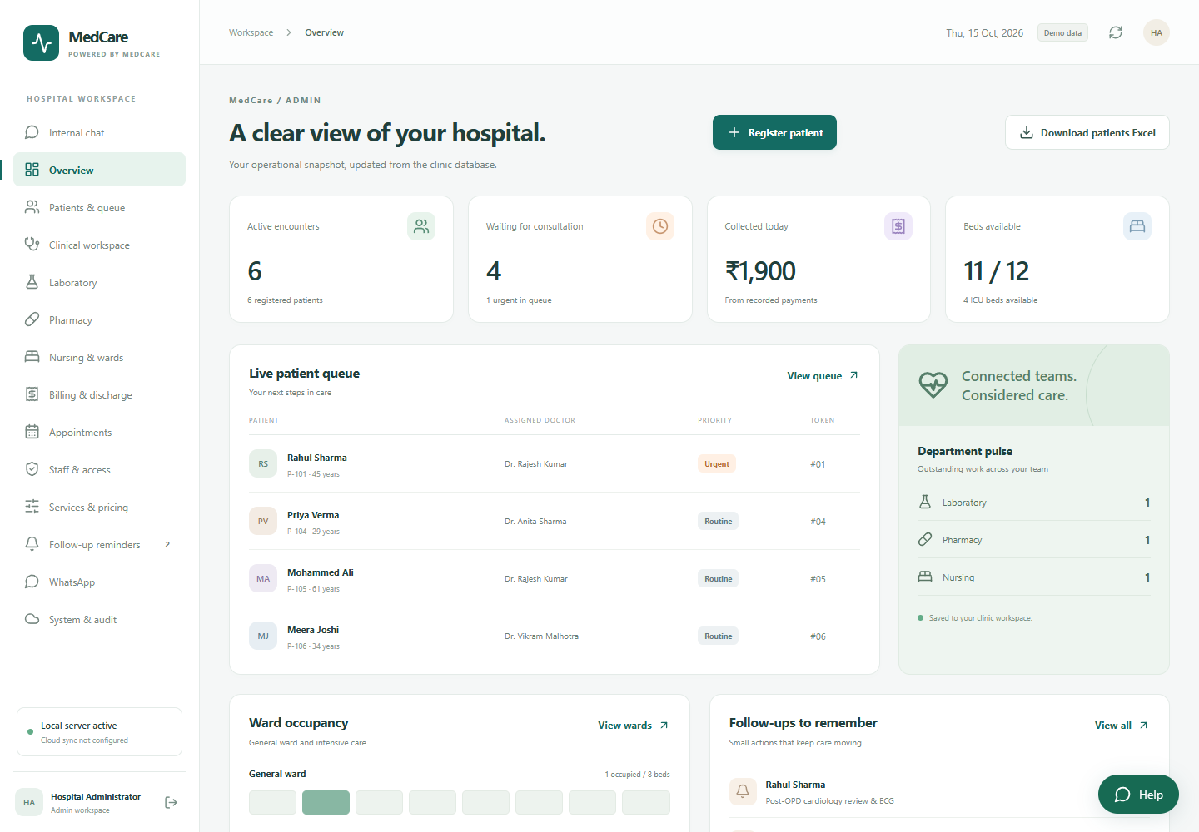The height and width of the screenshot is (832, 1199).
Task: Click the RS avatar in patient queue
Action: [x=263, y=464]
